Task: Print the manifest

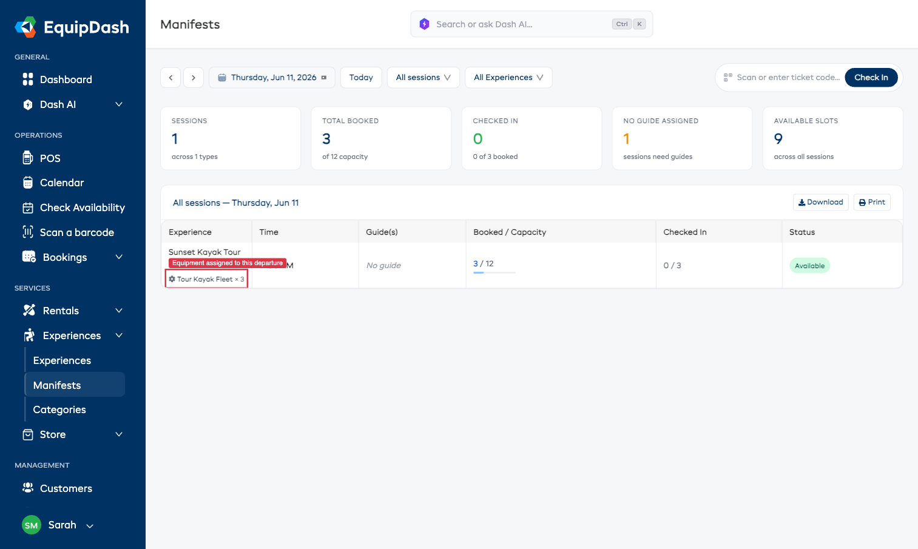Action: 872,202
